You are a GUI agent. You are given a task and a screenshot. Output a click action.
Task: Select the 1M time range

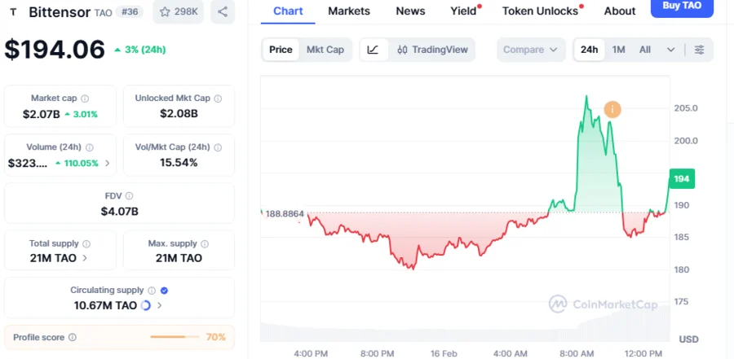pyautogui.click(x=618, y=50)
